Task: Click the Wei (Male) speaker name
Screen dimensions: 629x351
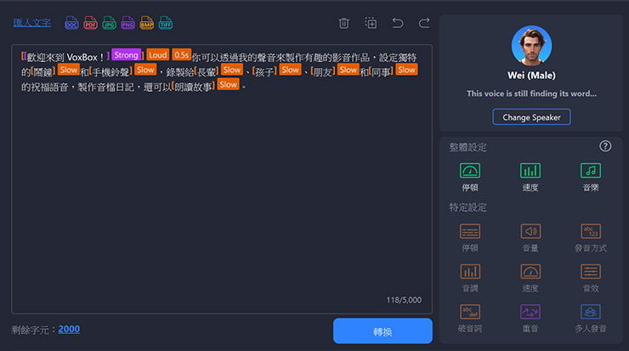Action: click(x=531, y=76)
